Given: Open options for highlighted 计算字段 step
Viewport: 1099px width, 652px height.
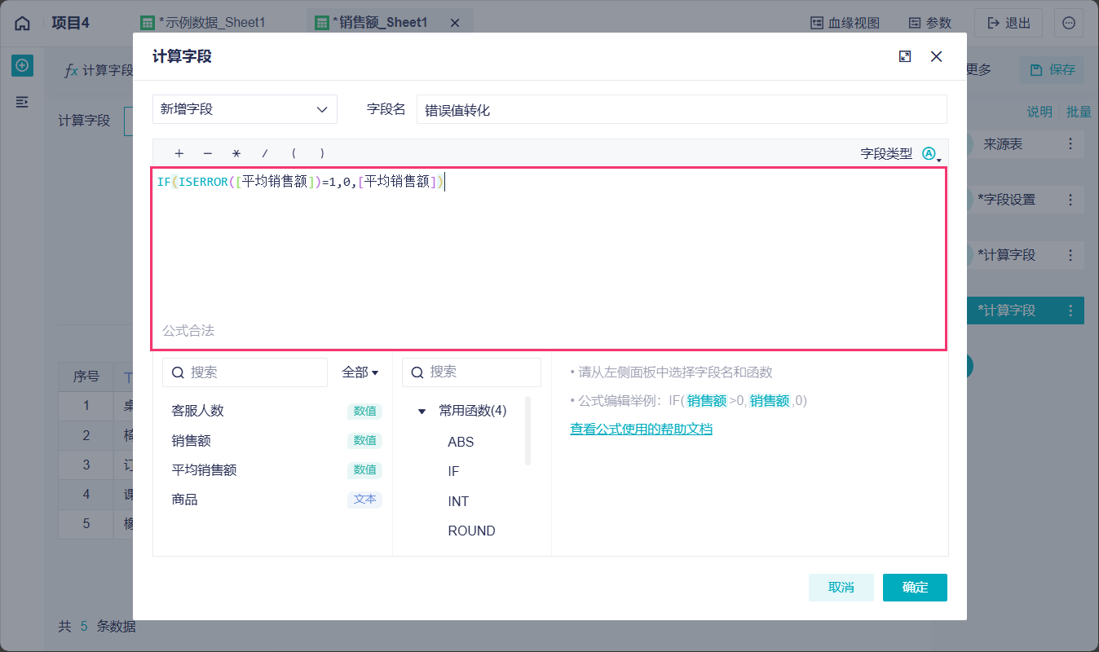Looking at the screenshot, I should [x=1071, y=311].
